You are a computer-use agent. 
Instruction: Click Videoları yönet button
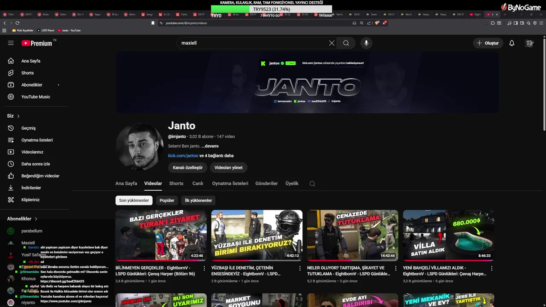click(228, 168)
